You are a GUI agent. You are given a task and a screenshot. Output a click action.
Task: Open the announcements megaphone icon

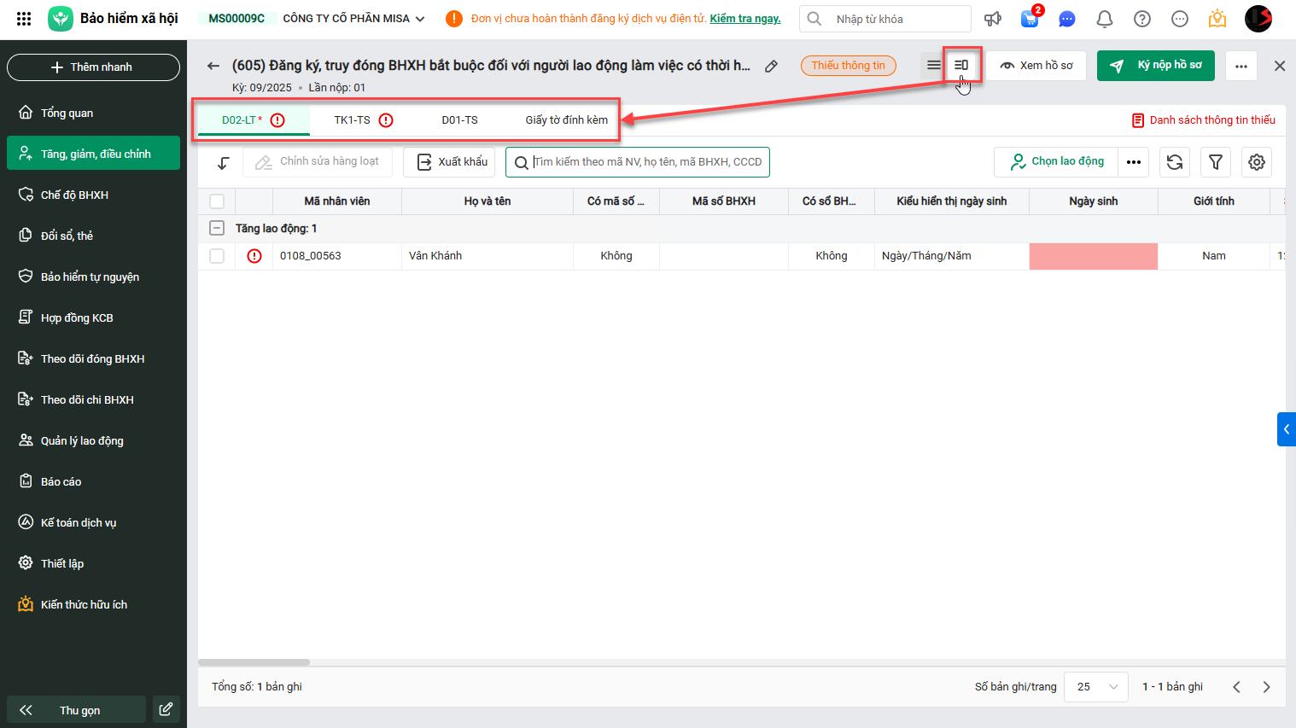(993, 19)
